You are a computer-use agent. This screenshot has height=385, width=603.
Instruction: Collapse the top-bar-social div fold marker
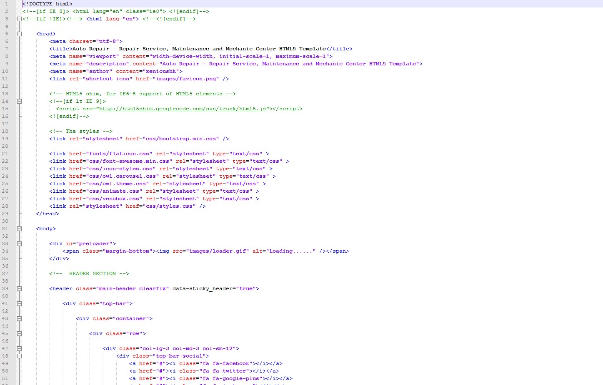tap(19, 356)
